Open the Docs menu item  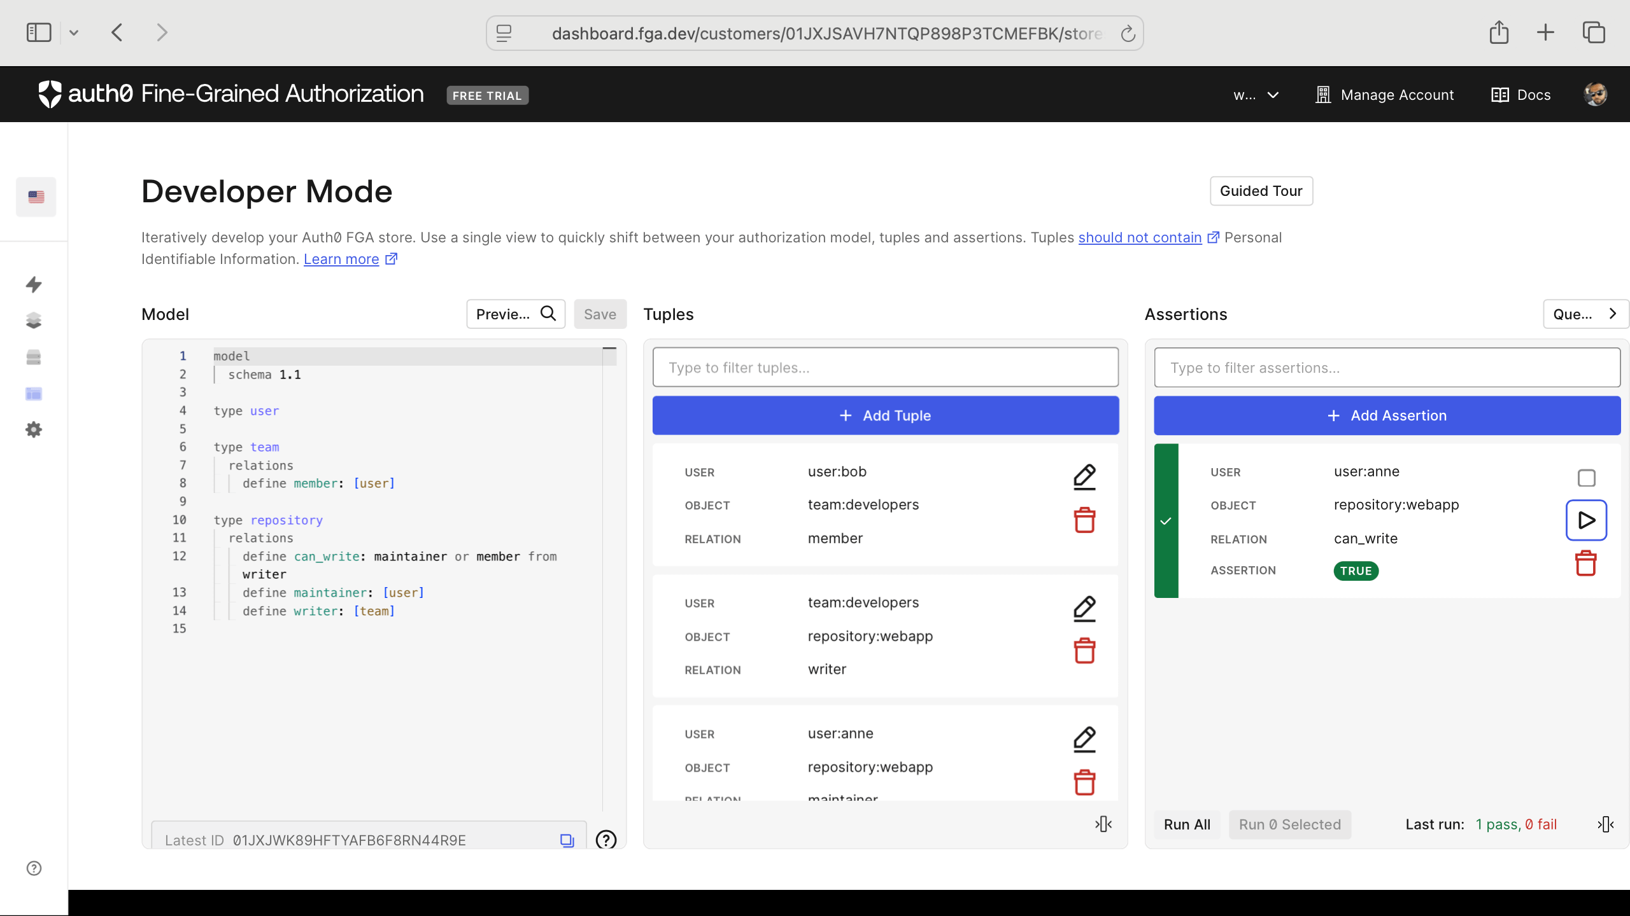point(1521,95)
